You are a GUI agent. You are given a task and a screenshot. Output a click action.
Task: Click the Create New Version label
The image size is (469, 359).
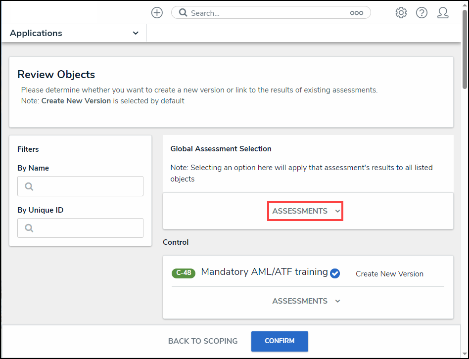pyautogui.click(x=389, y=274)
